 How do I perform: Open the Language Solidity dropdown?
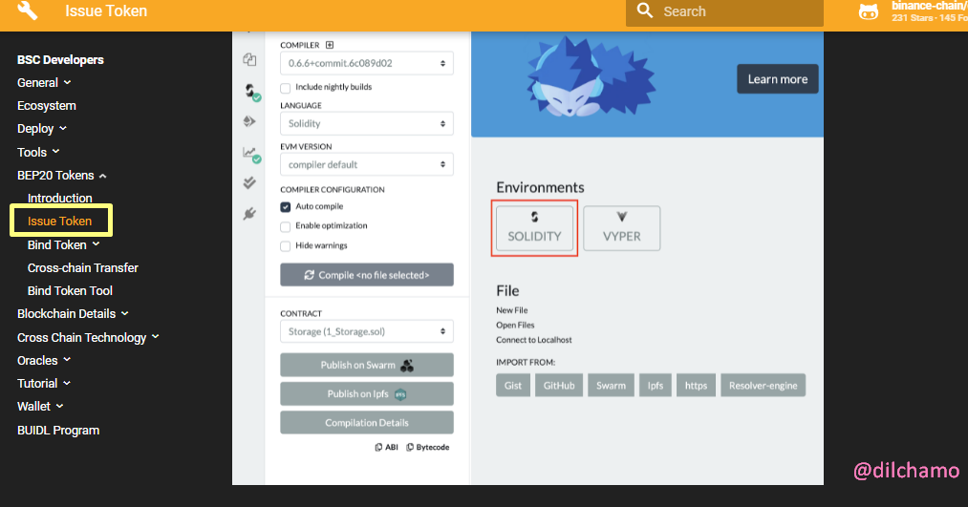pos(367,123)
